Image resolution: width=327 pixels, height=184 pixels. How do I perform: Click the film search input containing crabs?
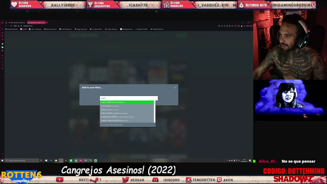click(x=129, y=98)
